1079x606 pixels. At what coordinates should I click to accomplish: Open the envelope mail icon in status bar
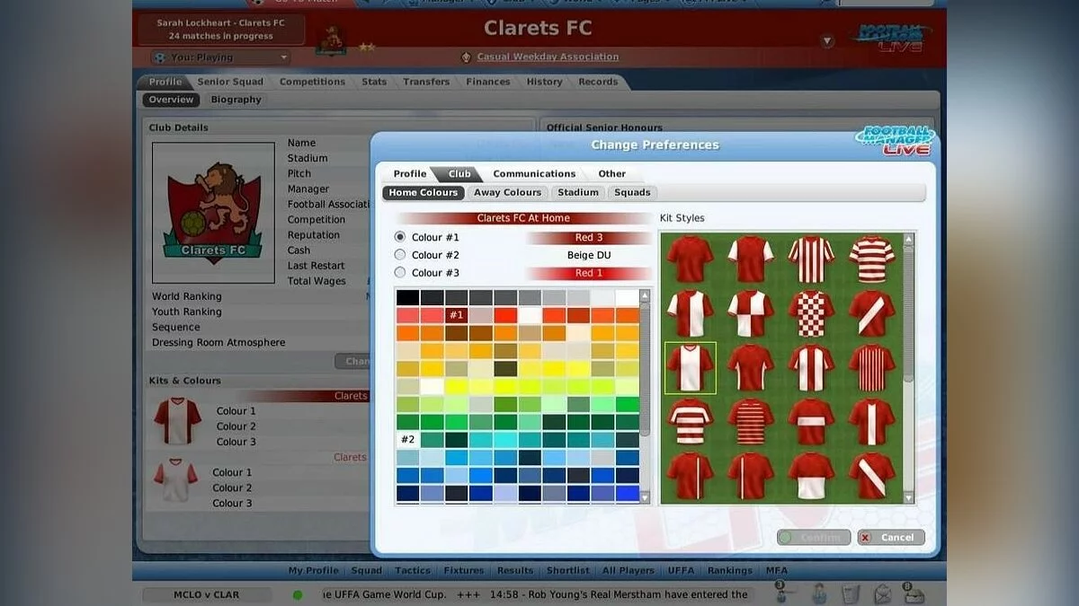(882, 593)
